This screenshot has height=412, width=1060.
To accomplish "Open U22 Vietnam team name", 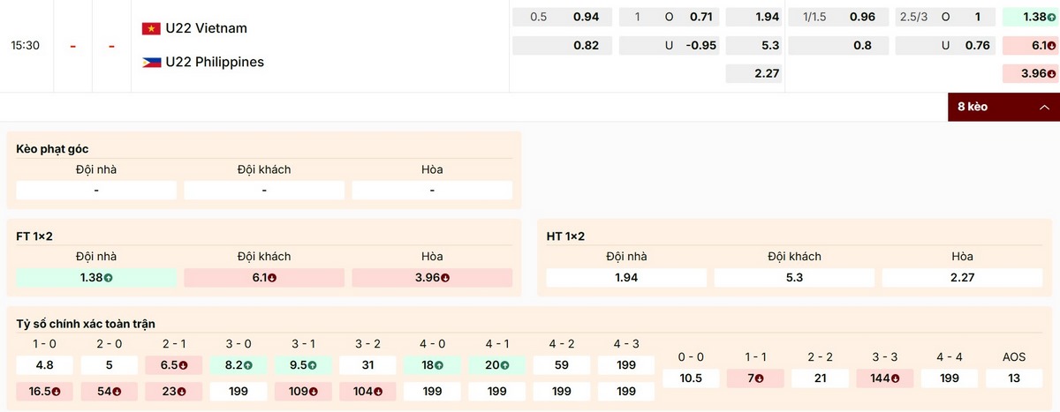I will point(206,28).
